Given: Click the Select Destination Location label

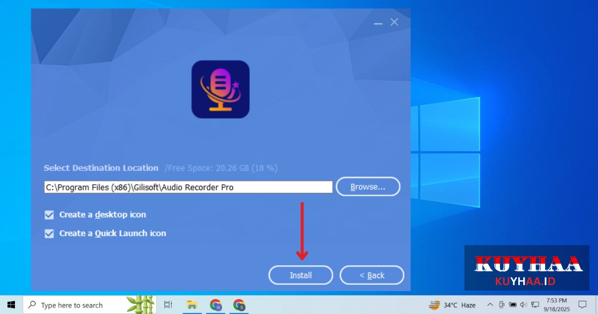Looking at the screenshot, I should click(x=101, y=168).
